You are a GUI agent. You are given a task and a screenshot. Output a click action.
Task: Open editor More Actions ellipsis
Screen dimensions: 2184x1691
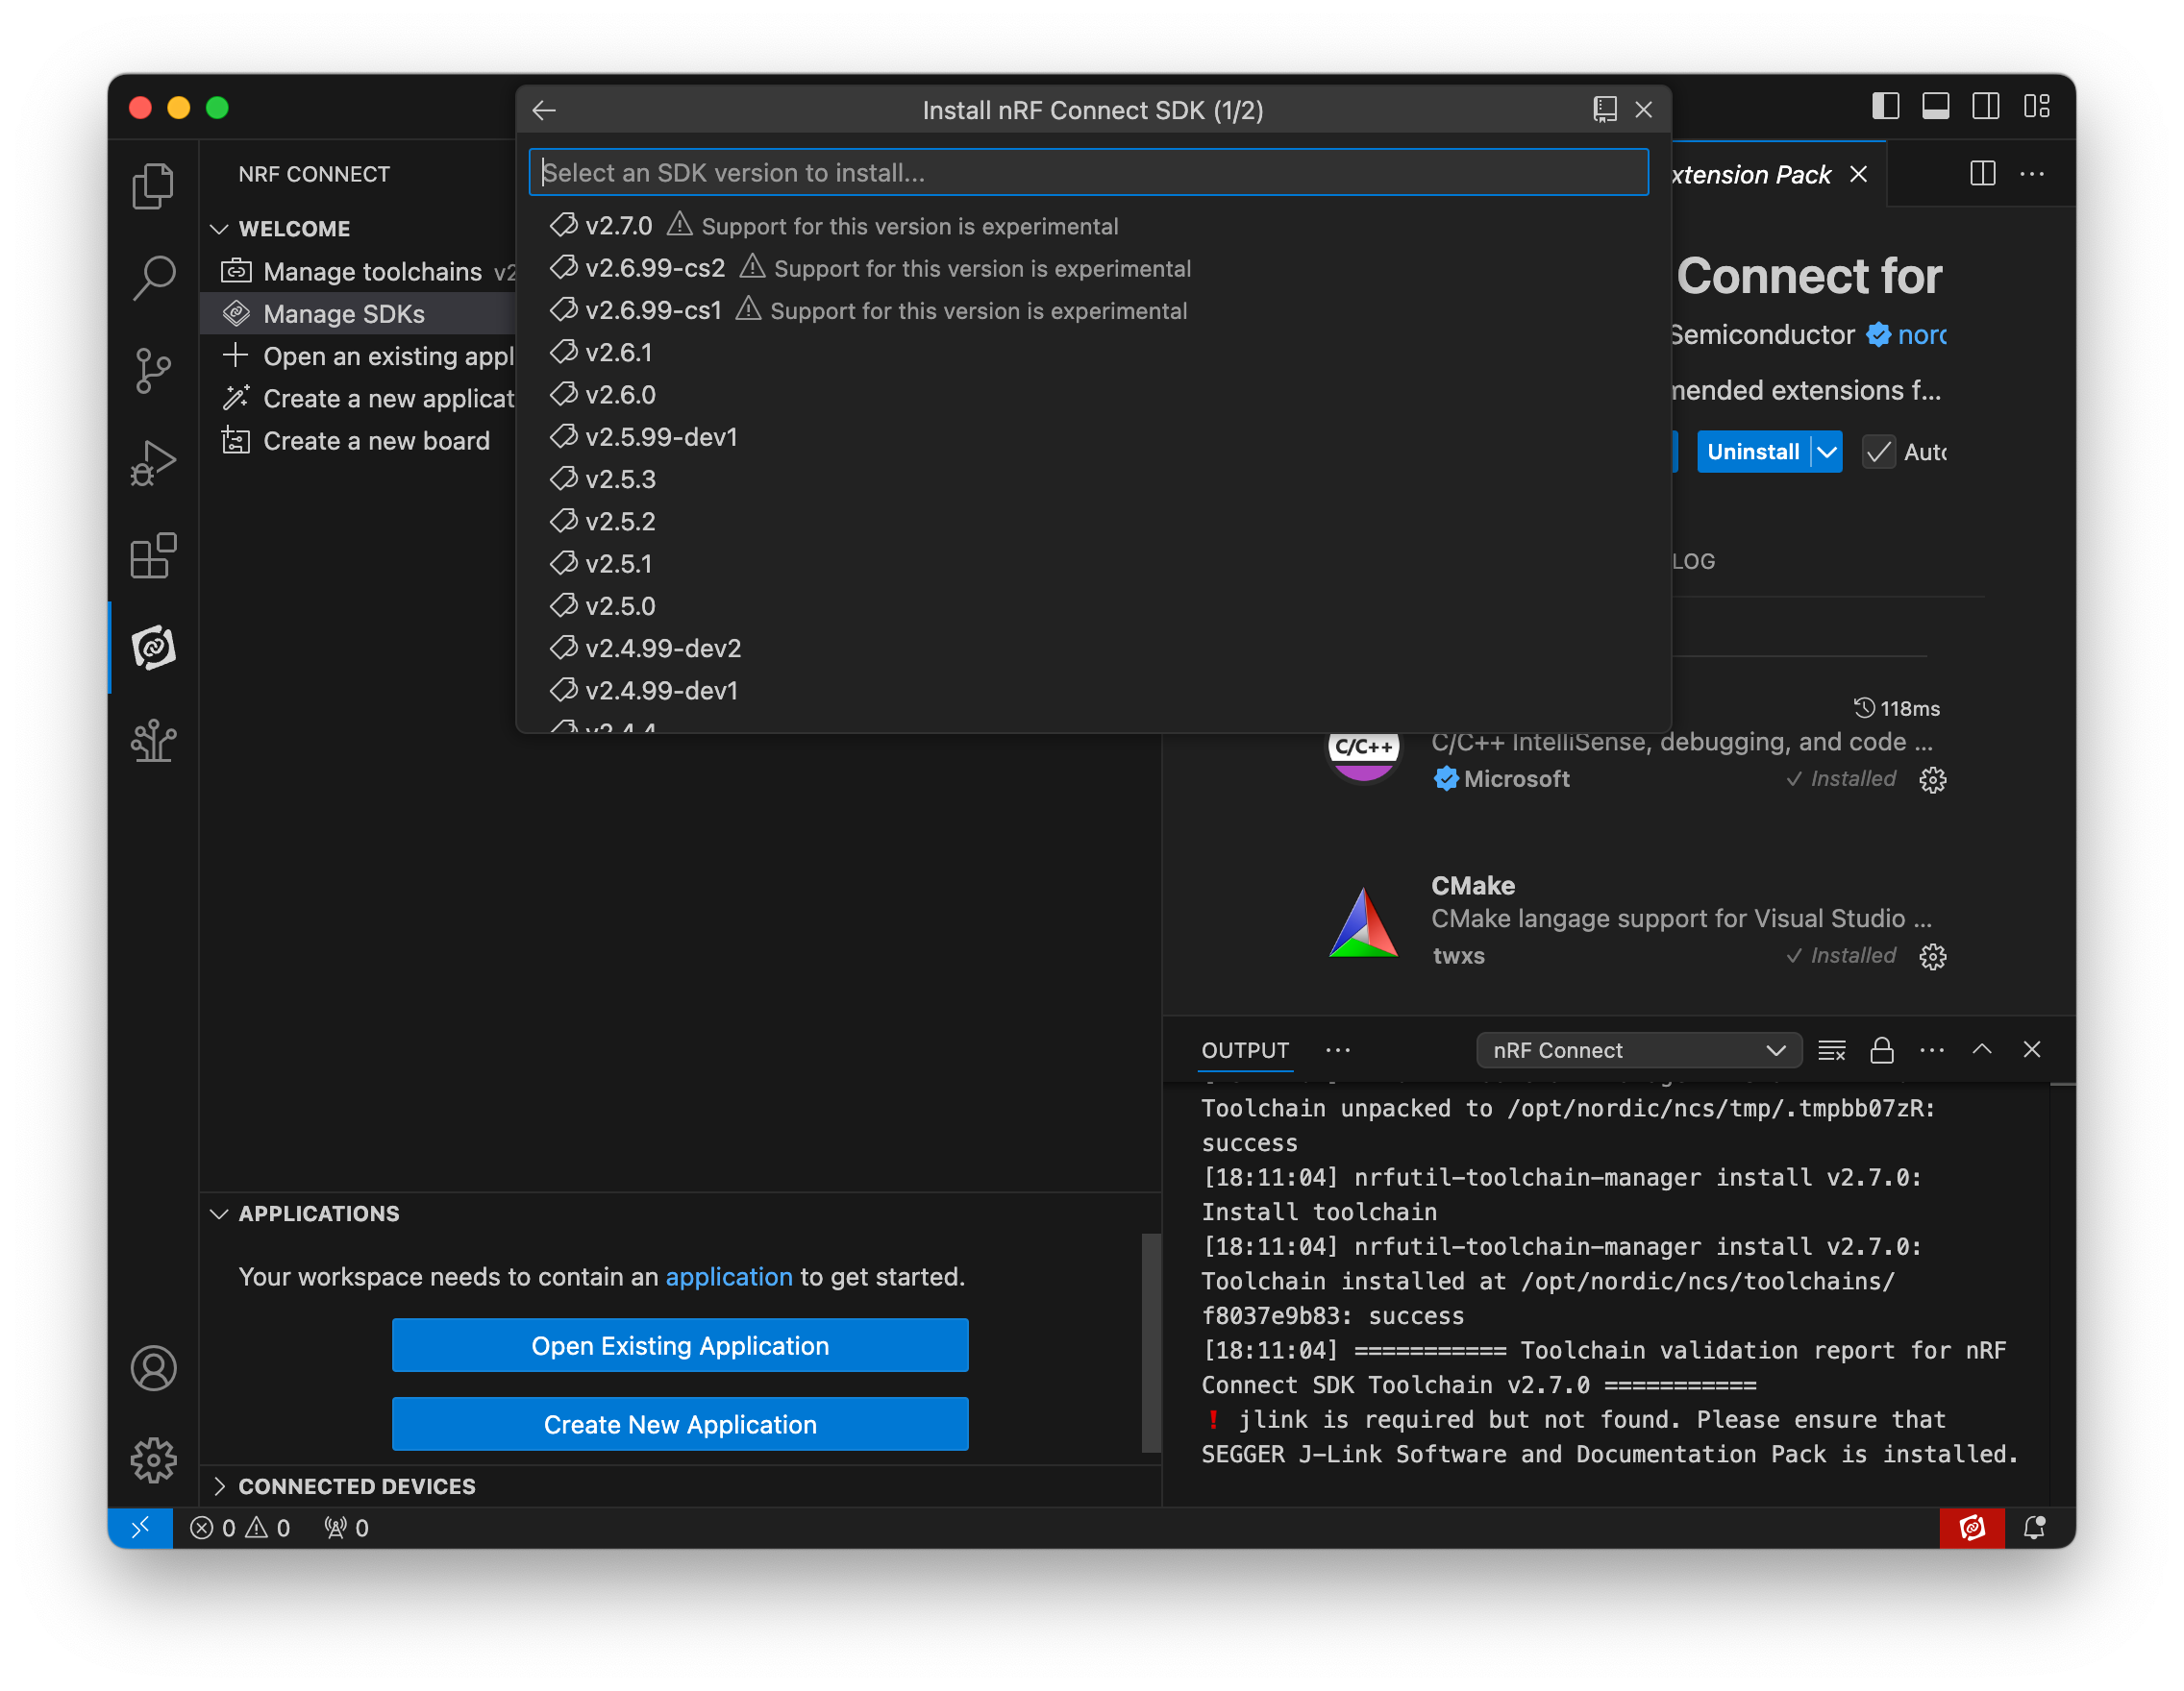pyautogui.click(x=2032, y=174)
